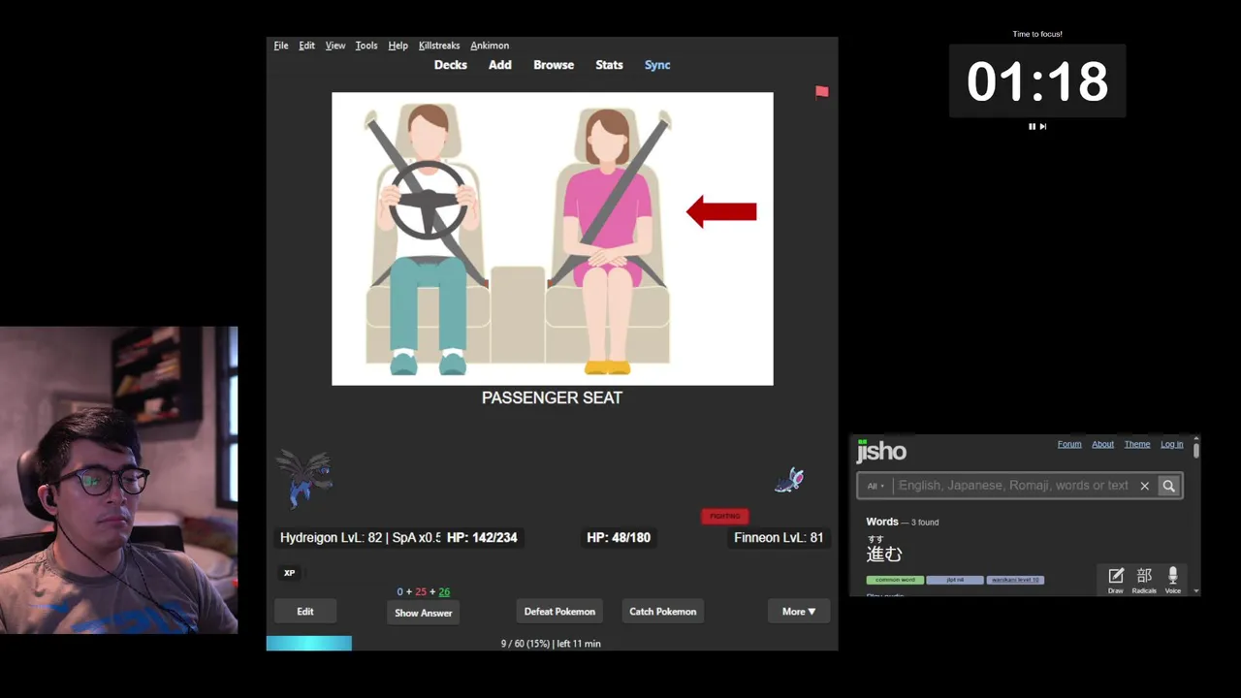Open the Killstreaks menu

point(439,46)
